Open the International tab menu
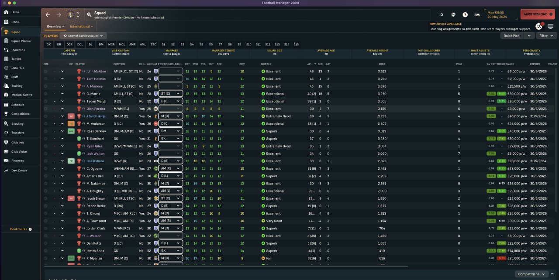Image resolution: width=559 pixels, height=280 pixels. point(81,27)
